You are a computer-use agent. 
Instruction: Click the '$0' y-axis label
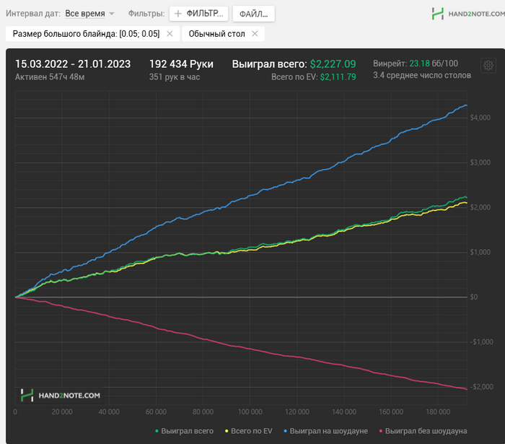pyautogui.click(x=473, y=297)
